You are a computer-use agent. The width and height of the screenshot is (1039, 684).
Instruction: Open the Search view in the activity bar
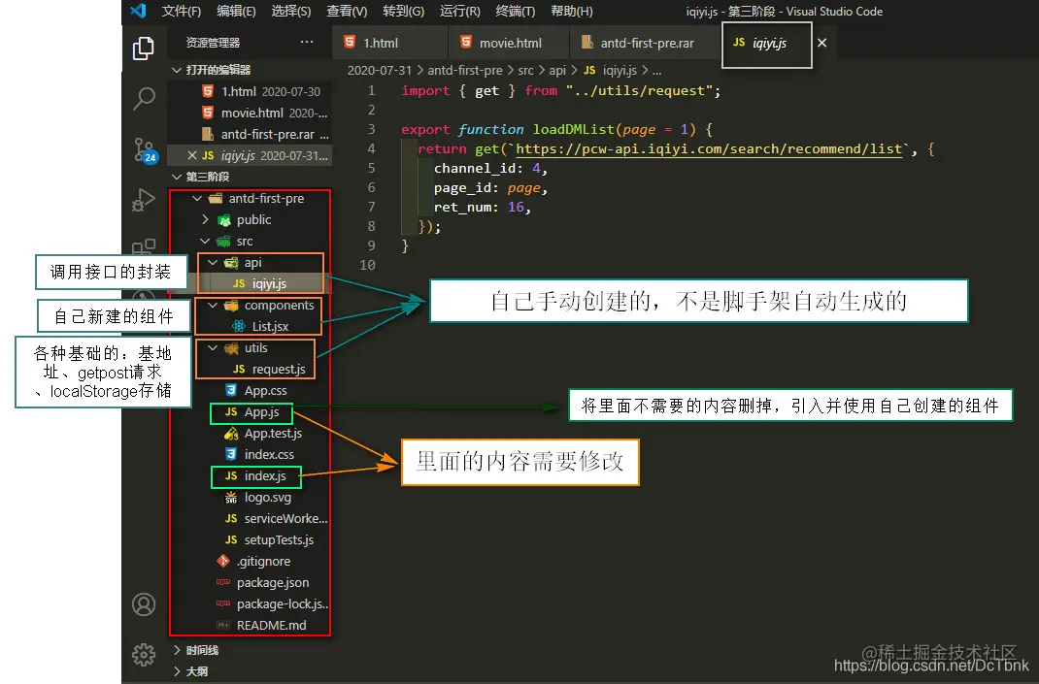[144, 98]
